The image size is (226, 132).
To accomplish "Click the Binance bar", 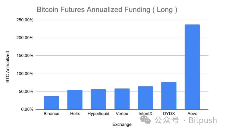I will click(x=51, y=103).
